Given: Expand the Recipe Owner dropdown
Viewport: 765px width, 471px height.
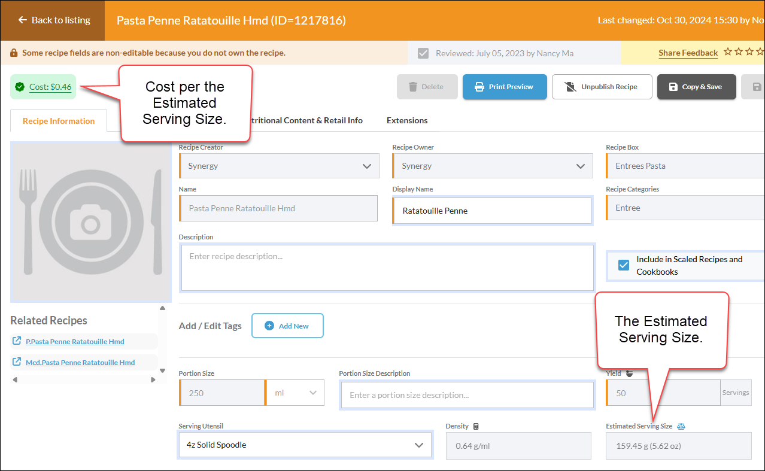Looking at the screenshot, I should pos(493,166).
